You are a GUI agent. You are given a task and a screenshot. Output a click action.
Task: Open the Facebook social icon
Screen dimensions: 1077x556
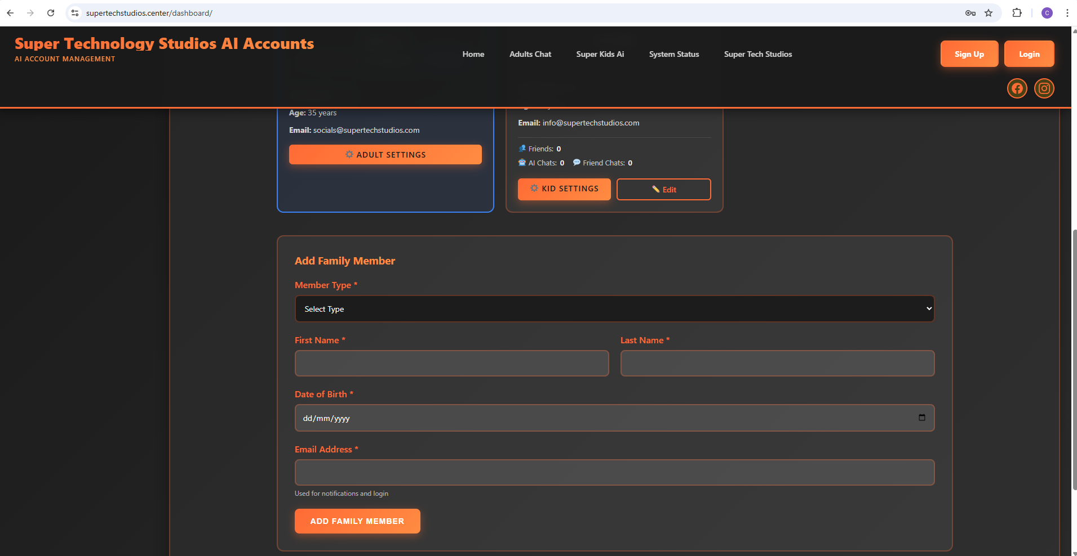coord(1017,88)
